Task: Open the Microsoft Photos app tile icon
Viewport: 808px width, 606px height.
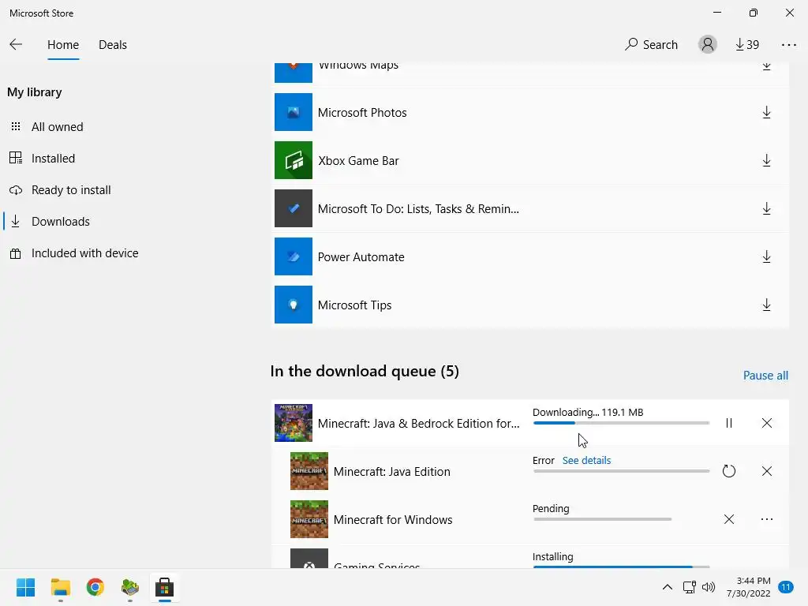Action: (294, 112)
